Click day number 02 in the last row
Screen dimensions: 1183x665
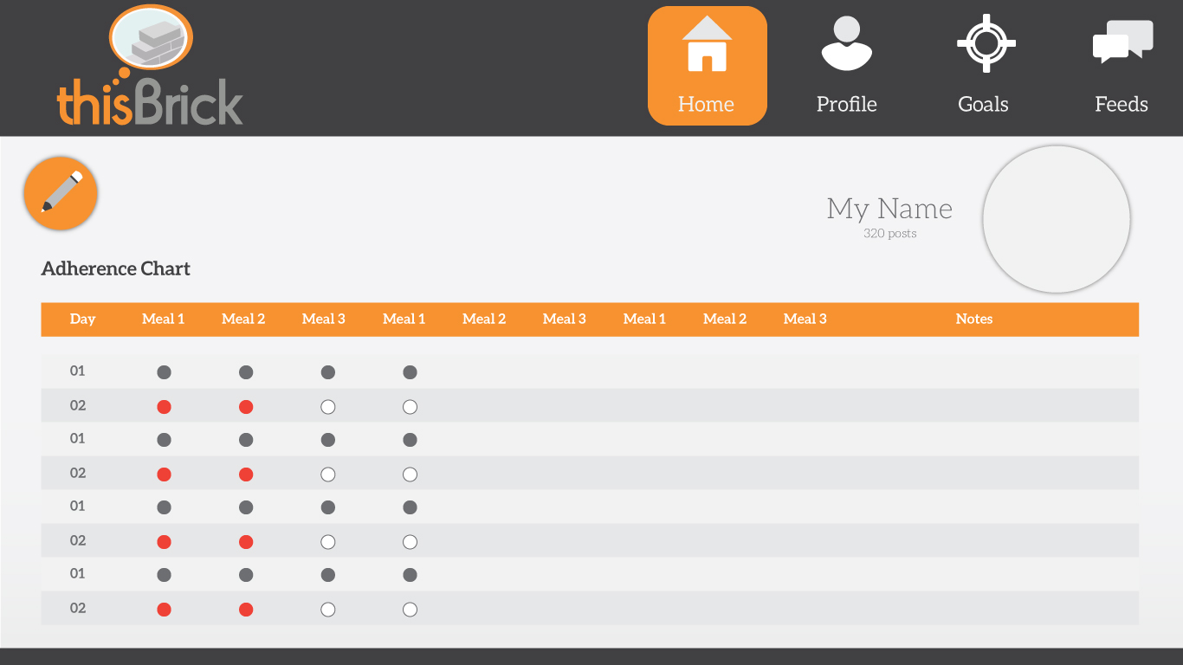(x=78, y=609)
